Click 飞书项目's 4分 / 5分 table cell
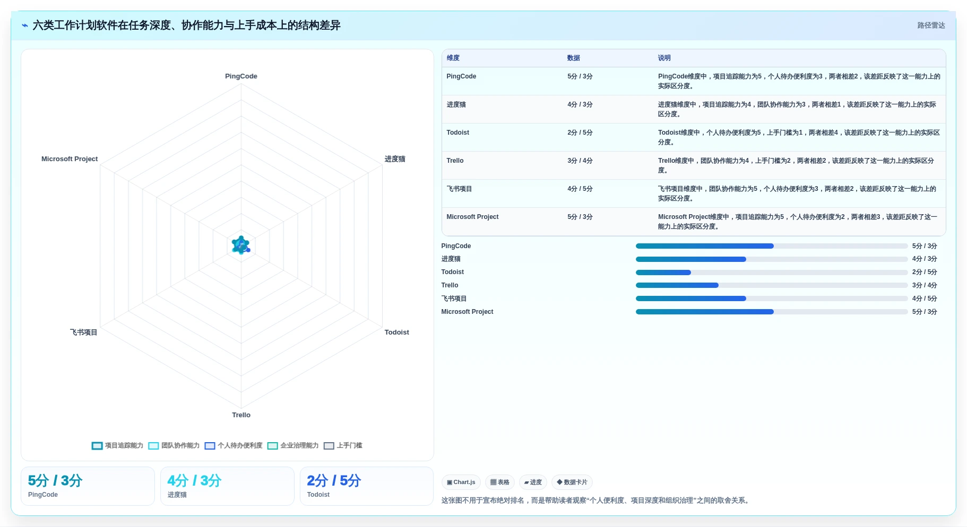Viewport: 967px width, 527px height. click(580, 189)
